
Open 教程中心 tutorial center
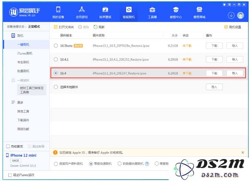(x=176, y=12)
